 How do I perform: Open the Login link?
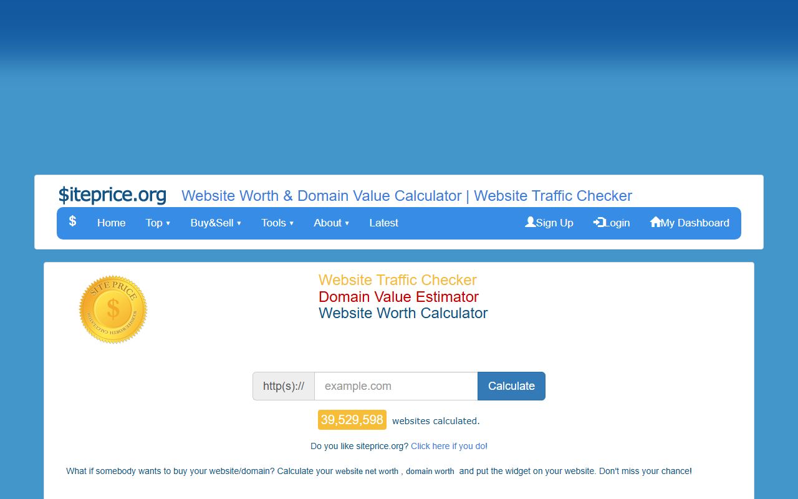click(612, 223)
